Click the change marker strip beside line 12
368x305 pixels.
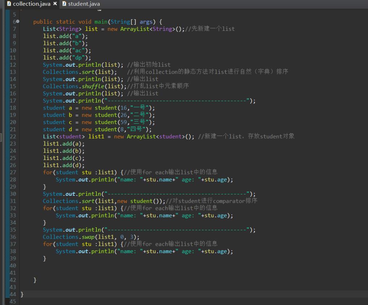pos(8,65)
